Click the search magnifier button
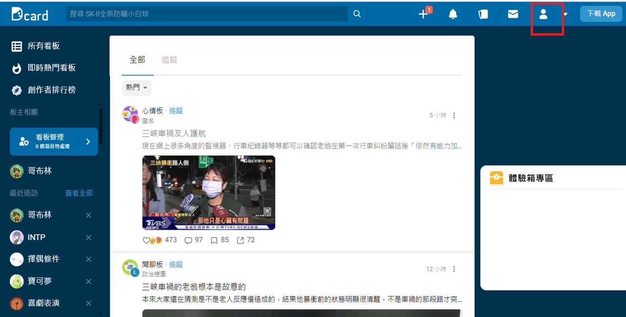 coord(357,14)
